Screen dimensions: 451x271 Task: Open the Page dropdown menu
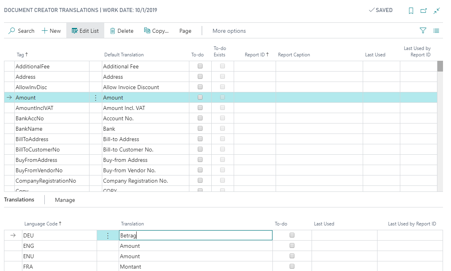[x=185, y=31]
